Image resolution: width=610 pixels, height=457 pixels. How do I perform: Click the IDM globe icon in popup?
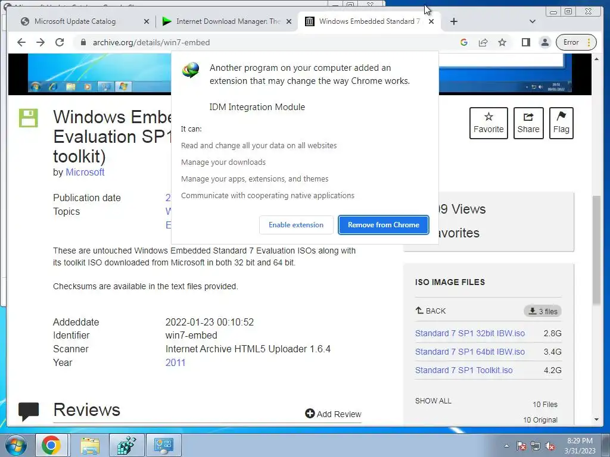191,70
